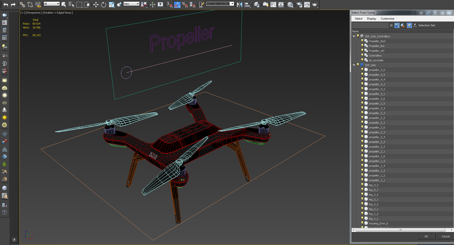The height and width of the screenshot is (245, 454).
Task: Toggle the Percent Snap magnet
Action: click(185, 4)
